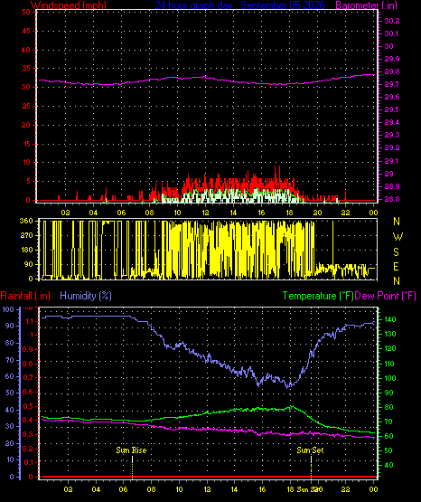
Task: Click the 'Dew Point (°F)' legend label
Action: click(385, 296)
